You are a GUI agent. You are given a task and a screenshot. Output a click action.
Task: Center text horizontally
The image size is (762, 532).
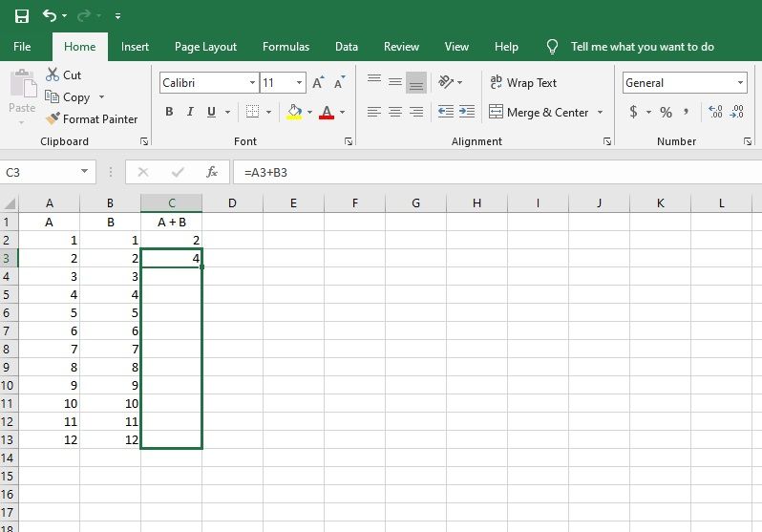tap(395, 112)
